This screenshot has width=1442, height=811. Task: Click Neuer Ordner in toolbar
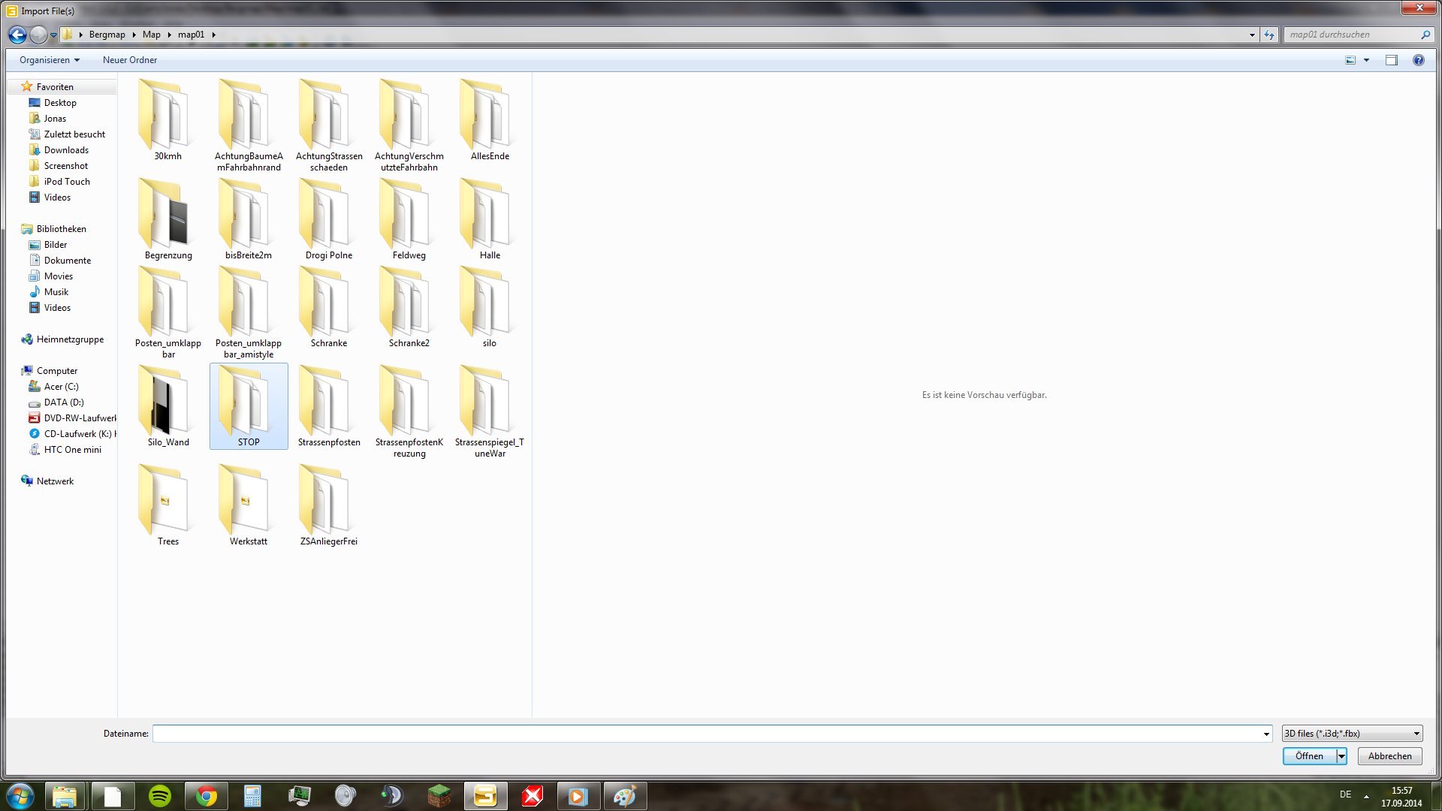point(130,60)
